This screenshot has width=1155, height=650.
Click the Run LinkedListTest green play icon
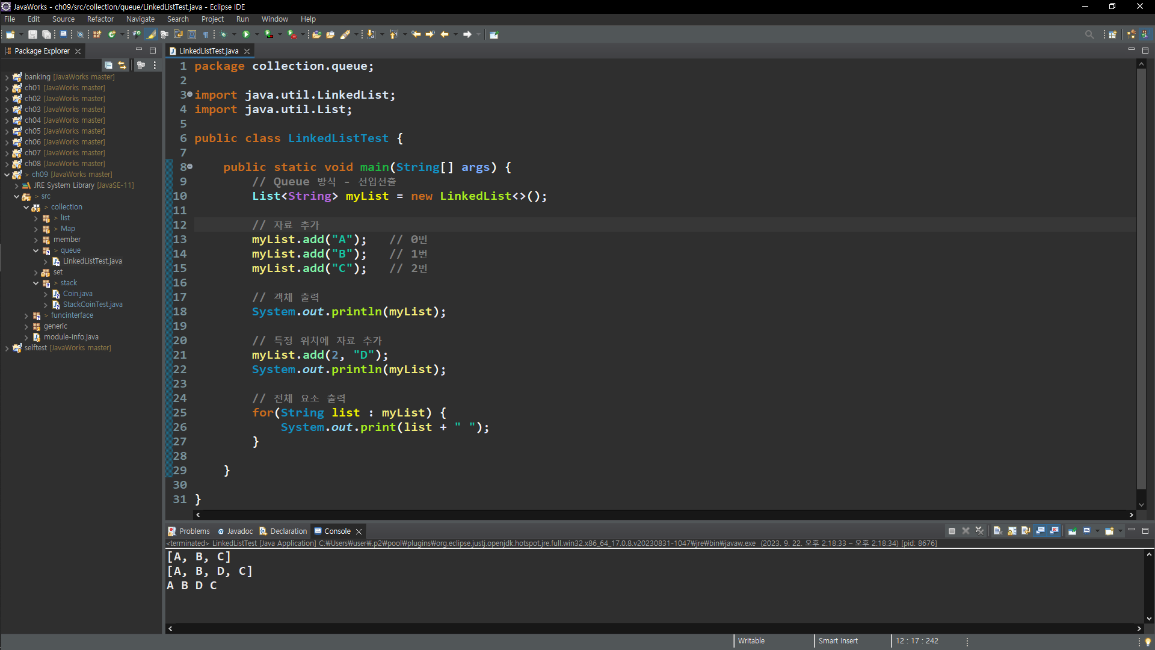click(x=246, y=34)
